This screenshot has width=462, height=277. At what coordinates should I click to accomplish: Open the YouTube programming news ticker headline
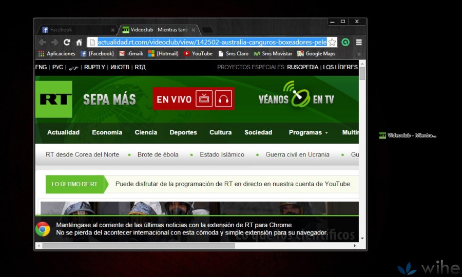click(233, 184)
